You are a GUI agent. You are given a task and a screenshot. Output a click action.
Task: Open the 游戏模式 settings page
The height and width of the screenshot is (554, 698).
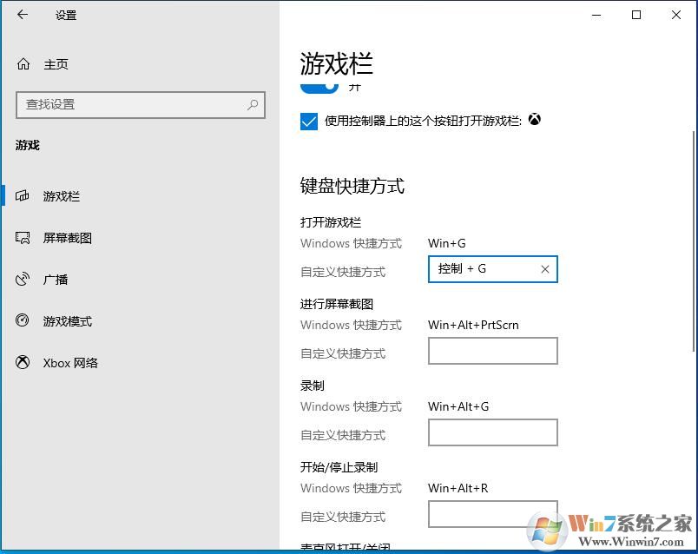pos(68,321)
